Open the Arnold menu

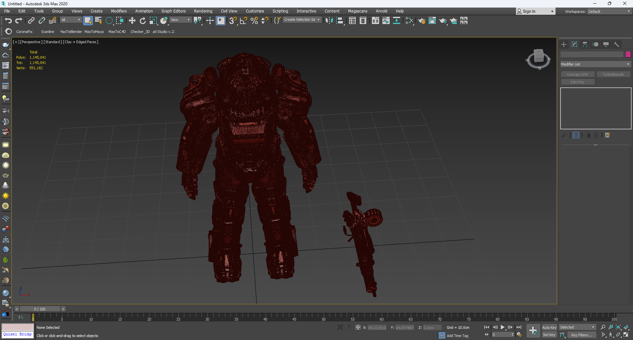click(x=381, y=11)
